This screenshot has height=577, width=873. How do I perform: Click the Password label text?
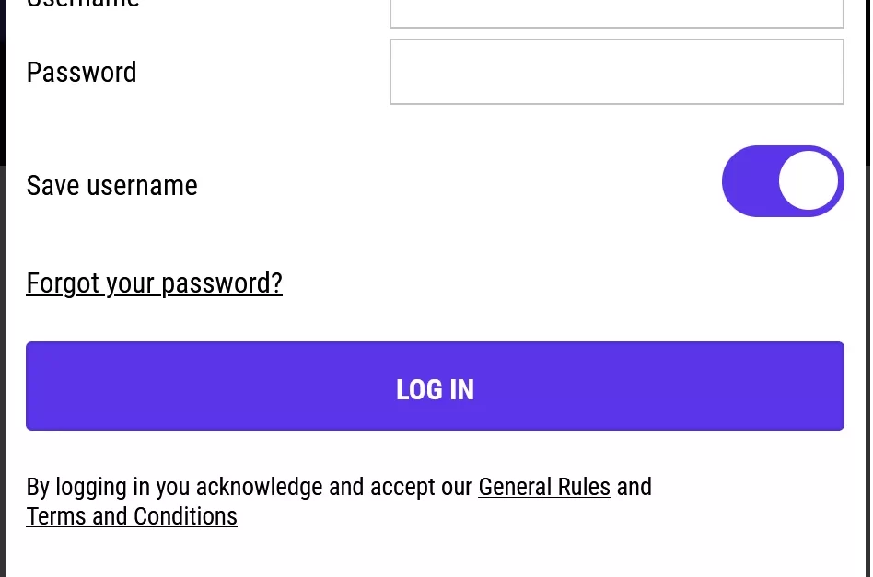tap(81, 72)
